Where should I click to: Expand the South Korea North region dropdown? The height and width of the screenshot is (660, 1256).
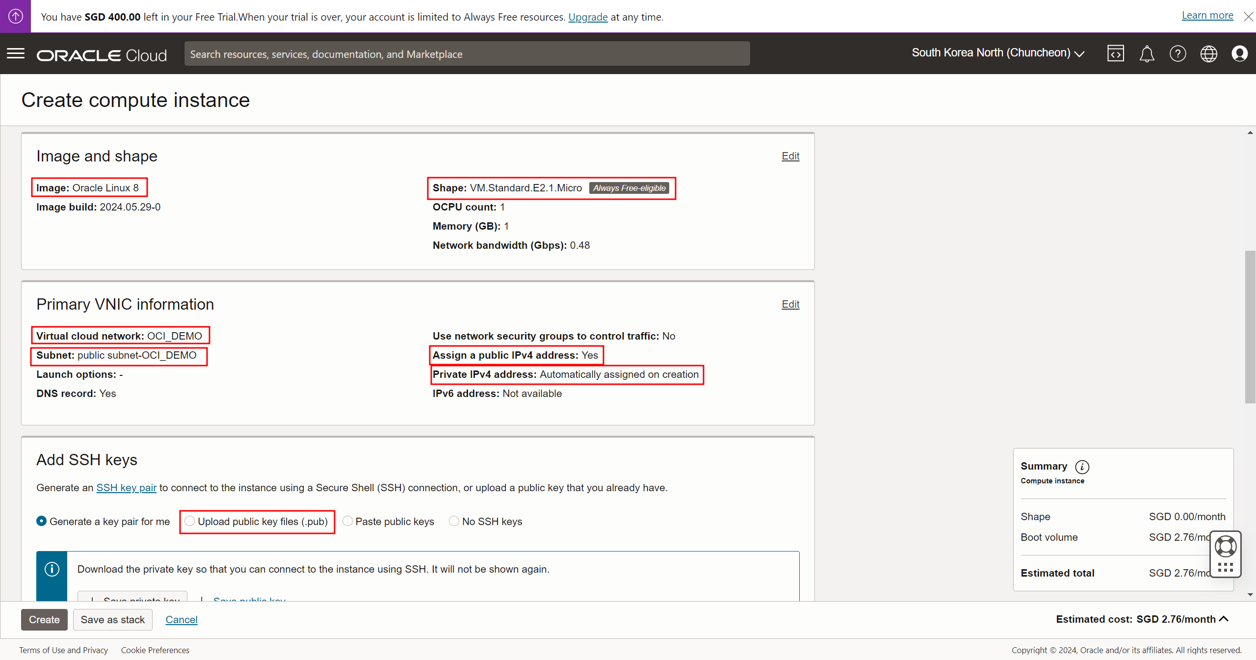pos(998,53)
